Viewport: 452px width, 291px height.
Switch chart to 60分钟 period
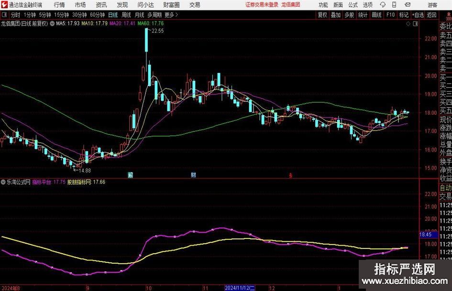click(x=97, y=15)
